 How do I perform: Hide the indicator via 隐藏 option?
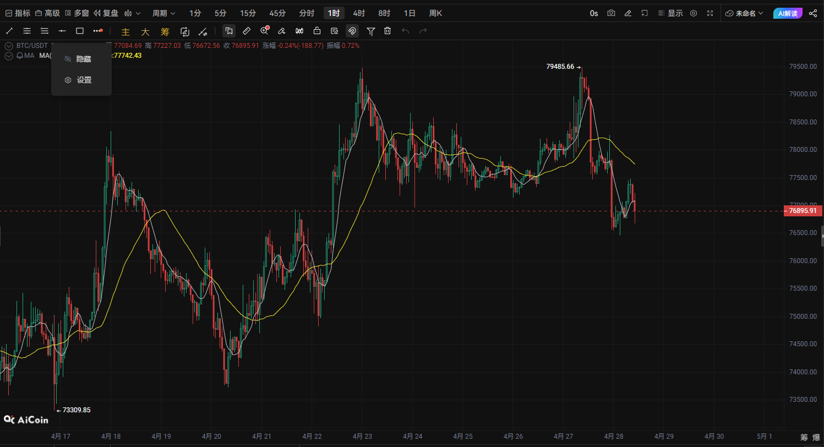point(83,59)
